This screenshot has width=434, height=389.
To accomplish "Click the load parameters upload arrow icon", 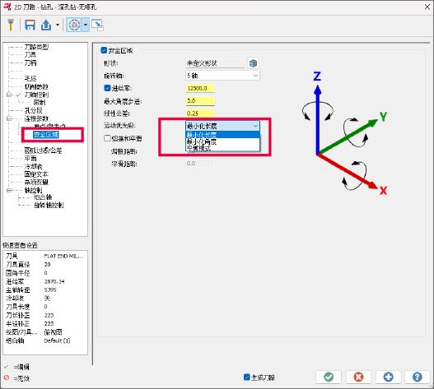I will 46,25.
